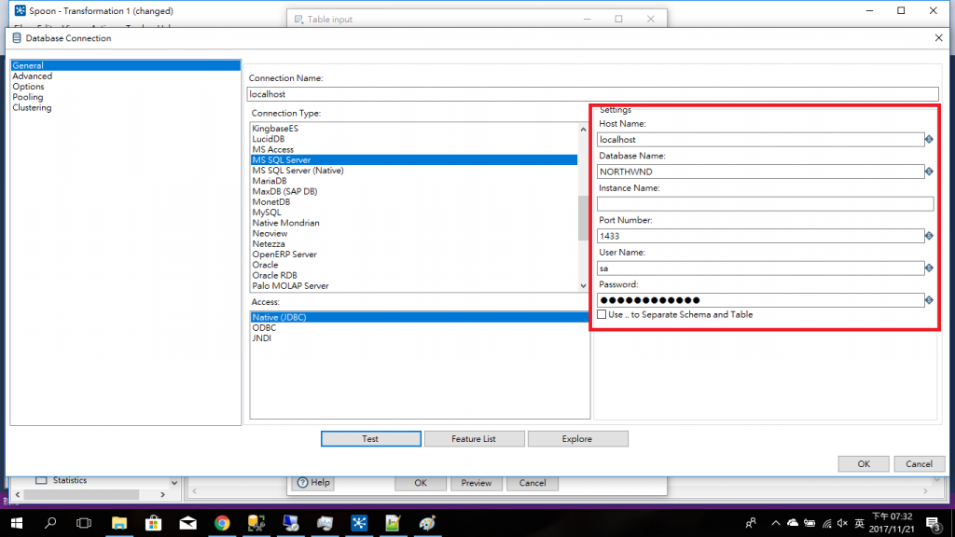
Task: Open taskbar search
Action: [x=50, y=523]
